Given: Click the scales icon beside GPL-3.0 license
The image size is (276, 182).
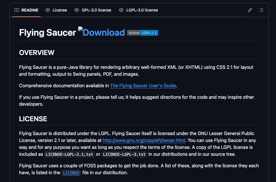Looking at the screenshot, I should 76,10.
